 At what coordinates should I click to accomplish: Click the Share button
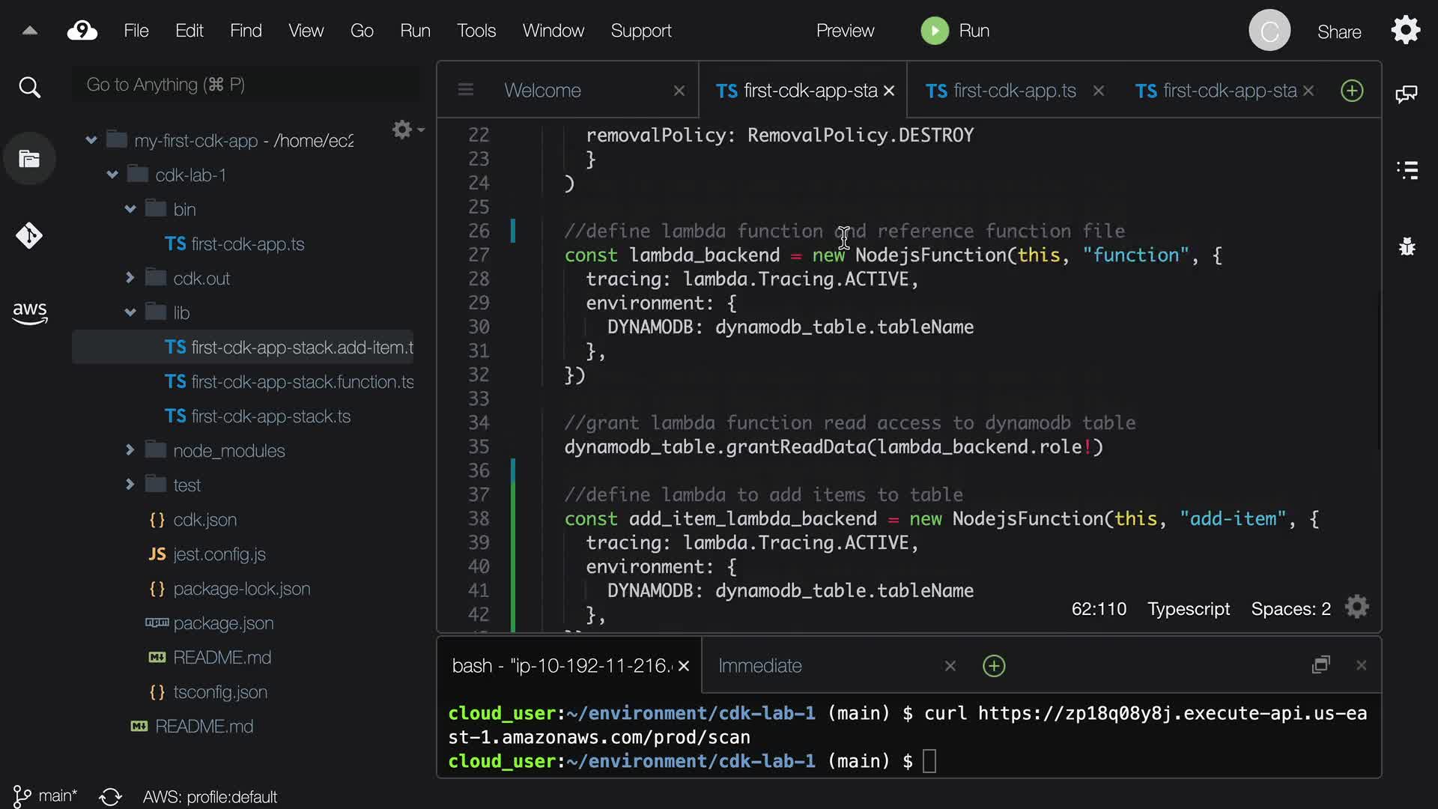pyautogui.click(x=1338, y=32)
